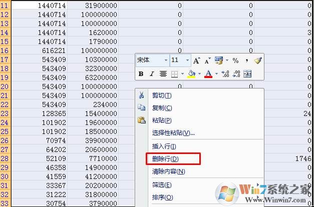Viewport: 314px width, 207px height.
Task: Select cell with value 128365
Action: point(40,113)
